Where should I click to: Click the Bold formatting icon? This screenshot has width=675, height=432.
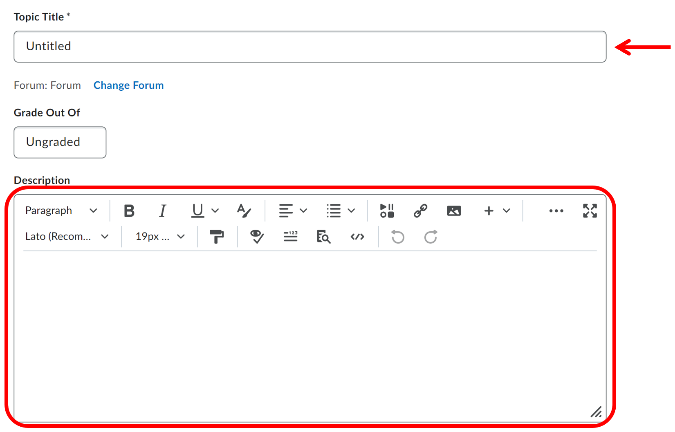point(129,211)
